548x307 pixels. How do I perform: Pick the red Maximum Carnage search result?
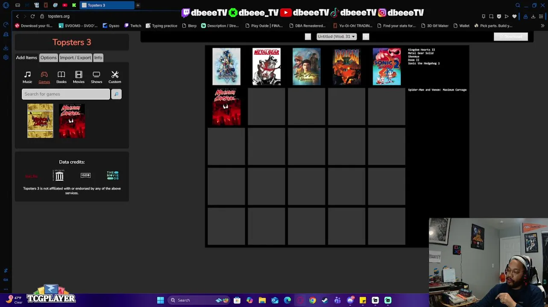[x=72, y=121]
